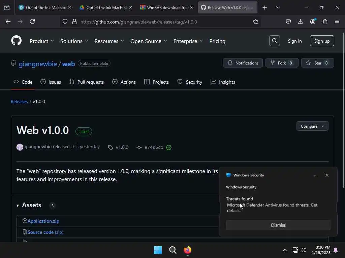Fork the repository
Screen dimensions: 345x258
282,63
